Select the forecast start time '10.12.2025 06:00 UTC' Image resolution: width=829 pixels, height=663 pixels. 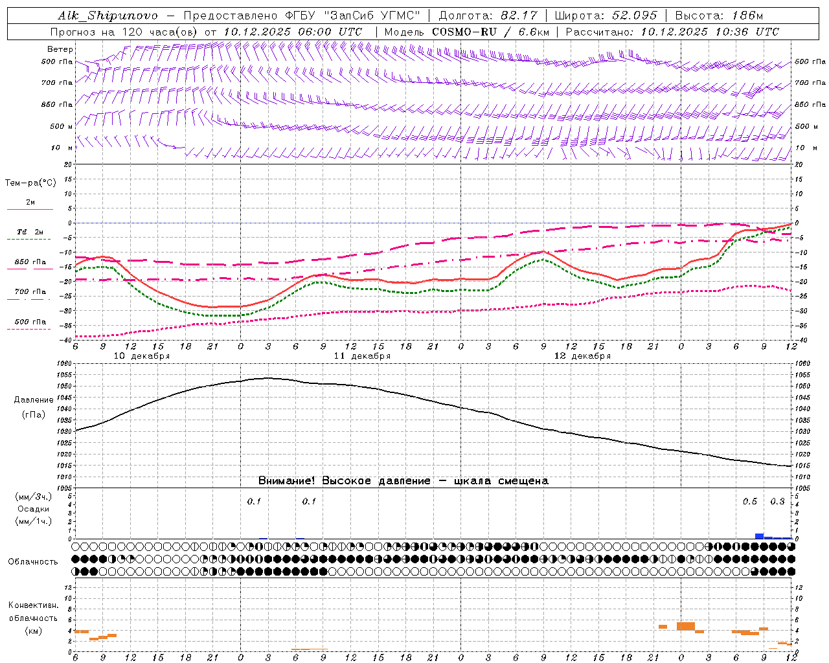(x=293, y=32)
